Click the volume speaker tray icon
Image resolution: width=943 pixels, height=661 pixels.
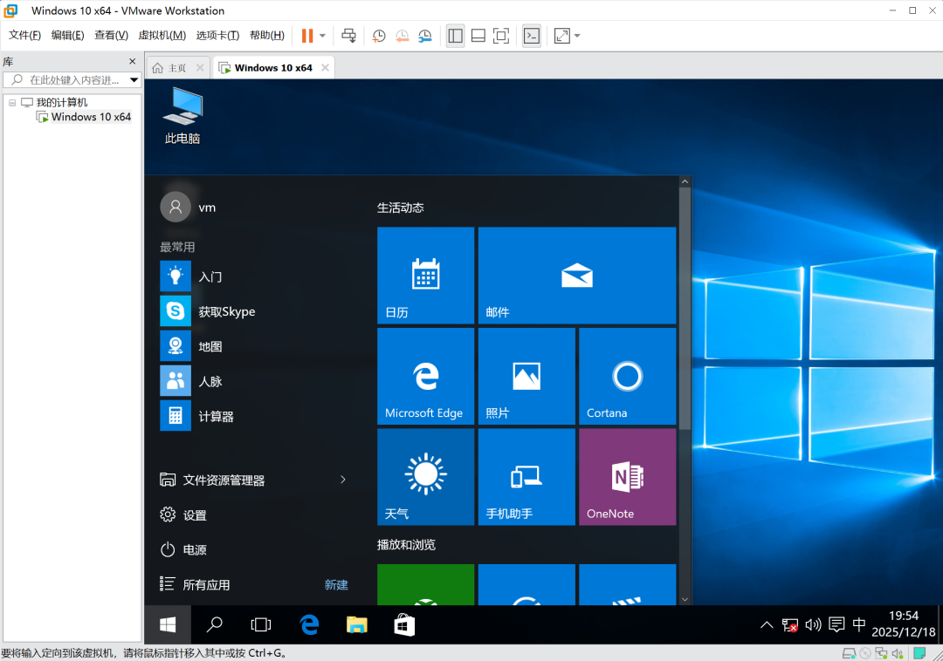tap(813, 625)
